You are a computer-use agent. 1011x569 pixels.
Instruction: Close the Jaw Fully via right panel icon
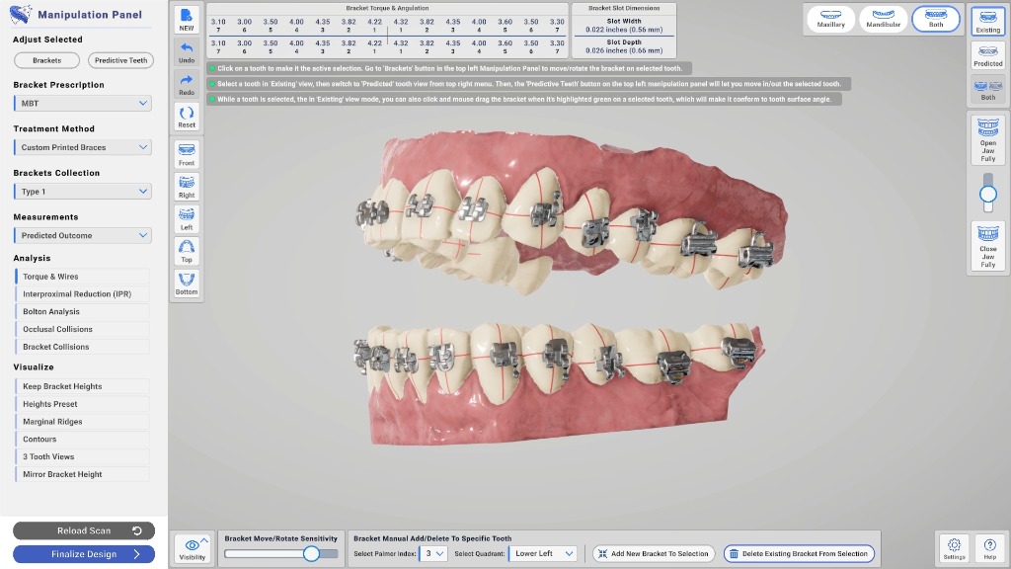(987, 245)
